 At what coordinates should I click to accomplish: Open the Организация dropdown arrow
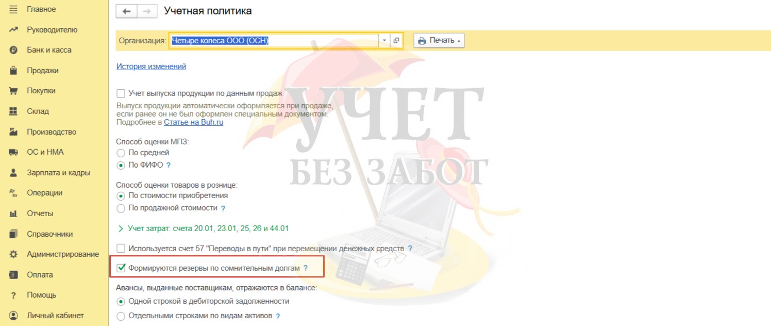pyautogui.click(x=384, y=40)
